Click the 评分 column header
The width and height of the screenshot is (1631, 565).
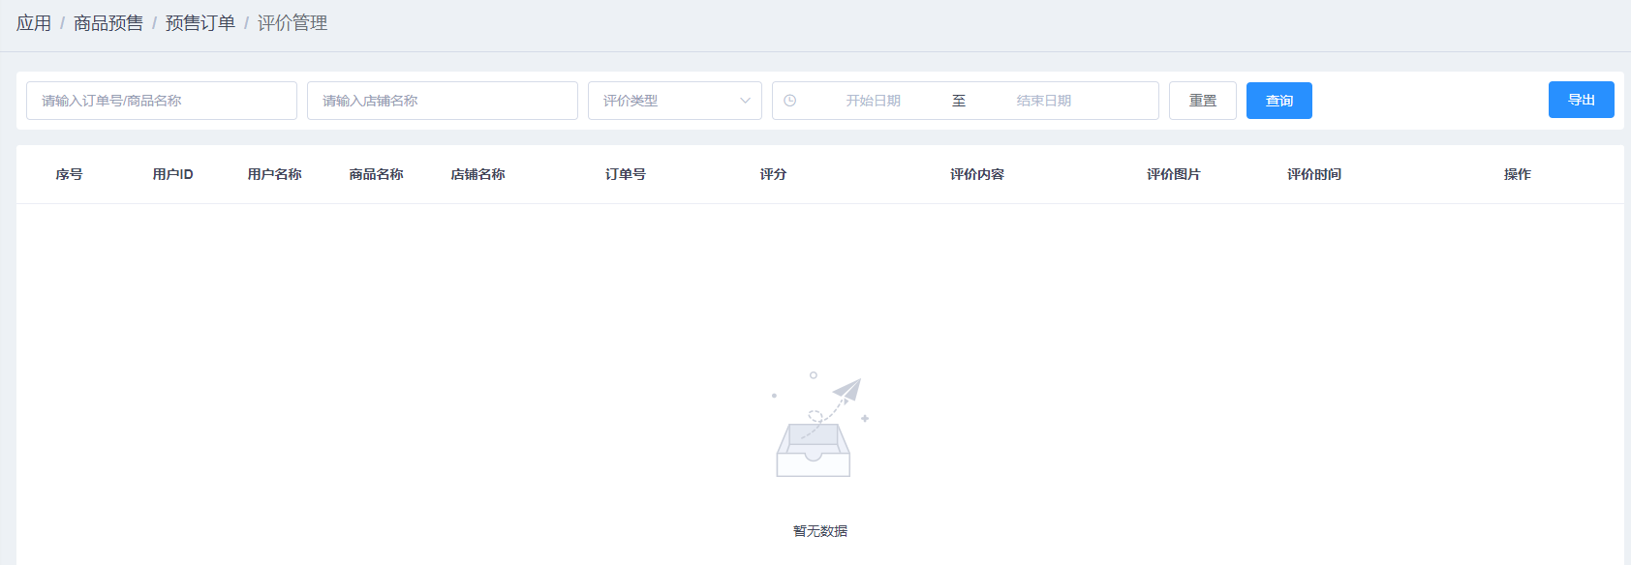pyautogui.click(x=773, y=174)
